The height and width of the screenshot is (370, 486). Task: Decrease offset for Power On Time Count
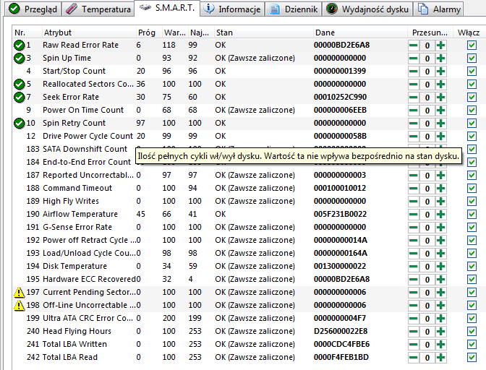tap(413, 111)
